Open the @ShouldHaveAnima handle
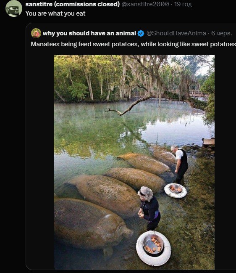The width and height of the screenshot is (236, 273). pos(176,33)
